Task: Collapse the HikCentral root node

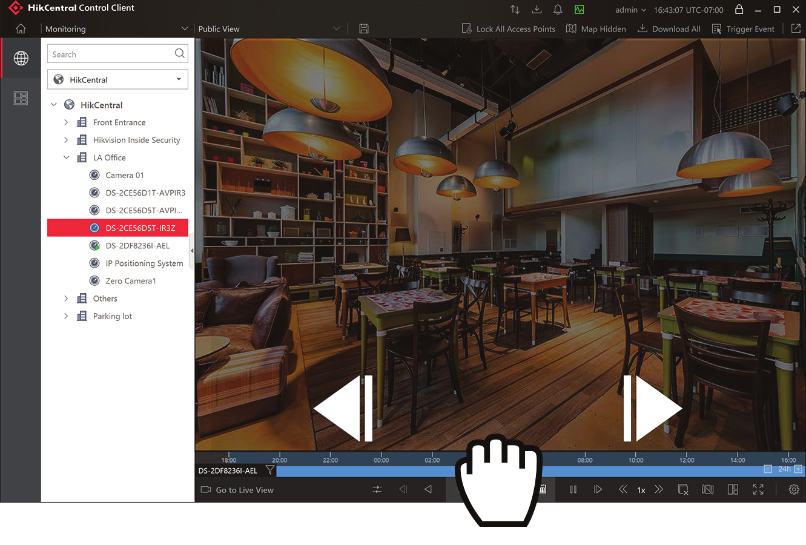Action: click(x=54, y=105)
